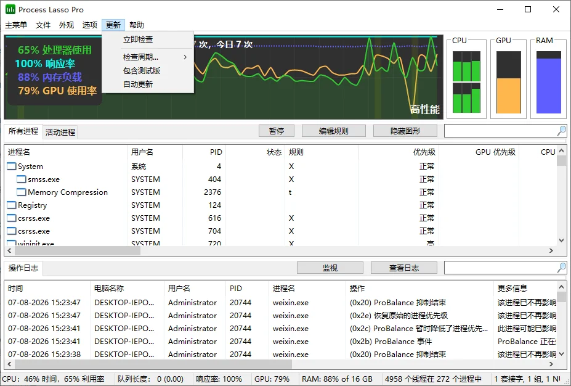Viewport: 571px width, 386px height.
Task: Switch to the 活动进程 tab
Action: 60,132
